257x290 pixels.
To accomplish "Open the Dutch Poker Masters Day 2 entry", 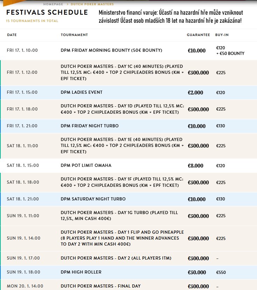I will (116, 258).
